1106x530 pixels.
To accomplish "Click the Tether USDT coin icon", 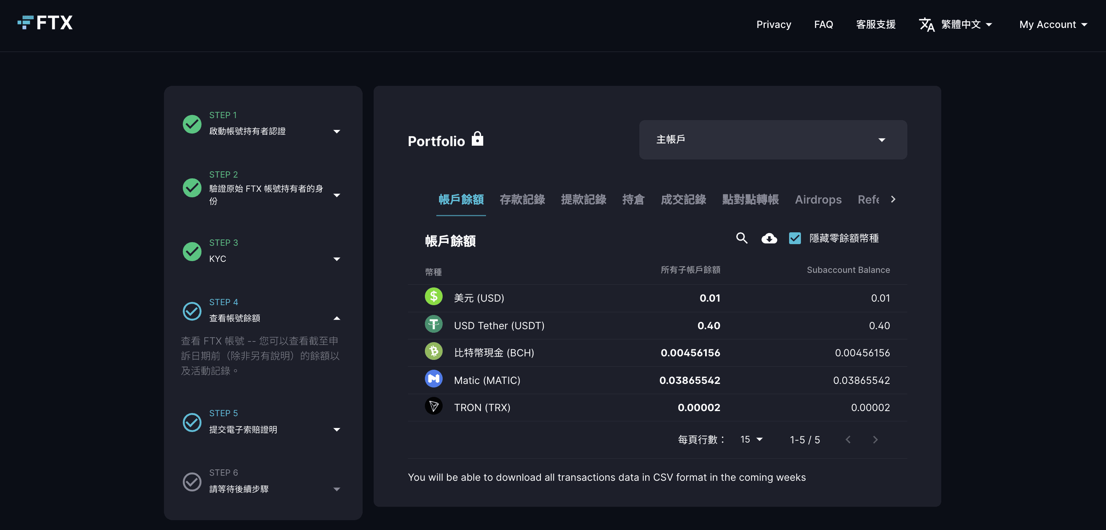I will 434,324.
